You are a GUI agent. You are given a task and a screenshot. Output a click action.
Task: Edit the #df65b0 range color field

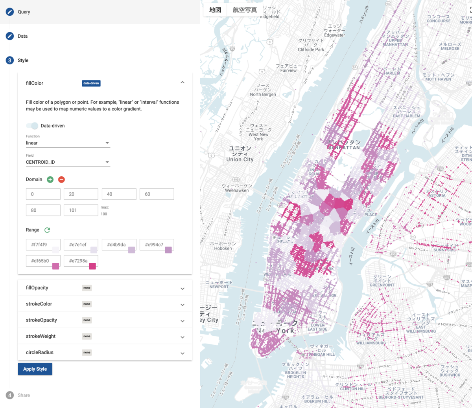(43, 261)
